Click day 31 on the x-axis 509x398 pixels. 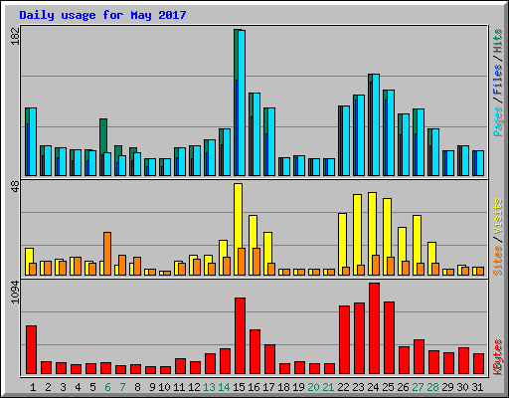[x=477, y=387]
